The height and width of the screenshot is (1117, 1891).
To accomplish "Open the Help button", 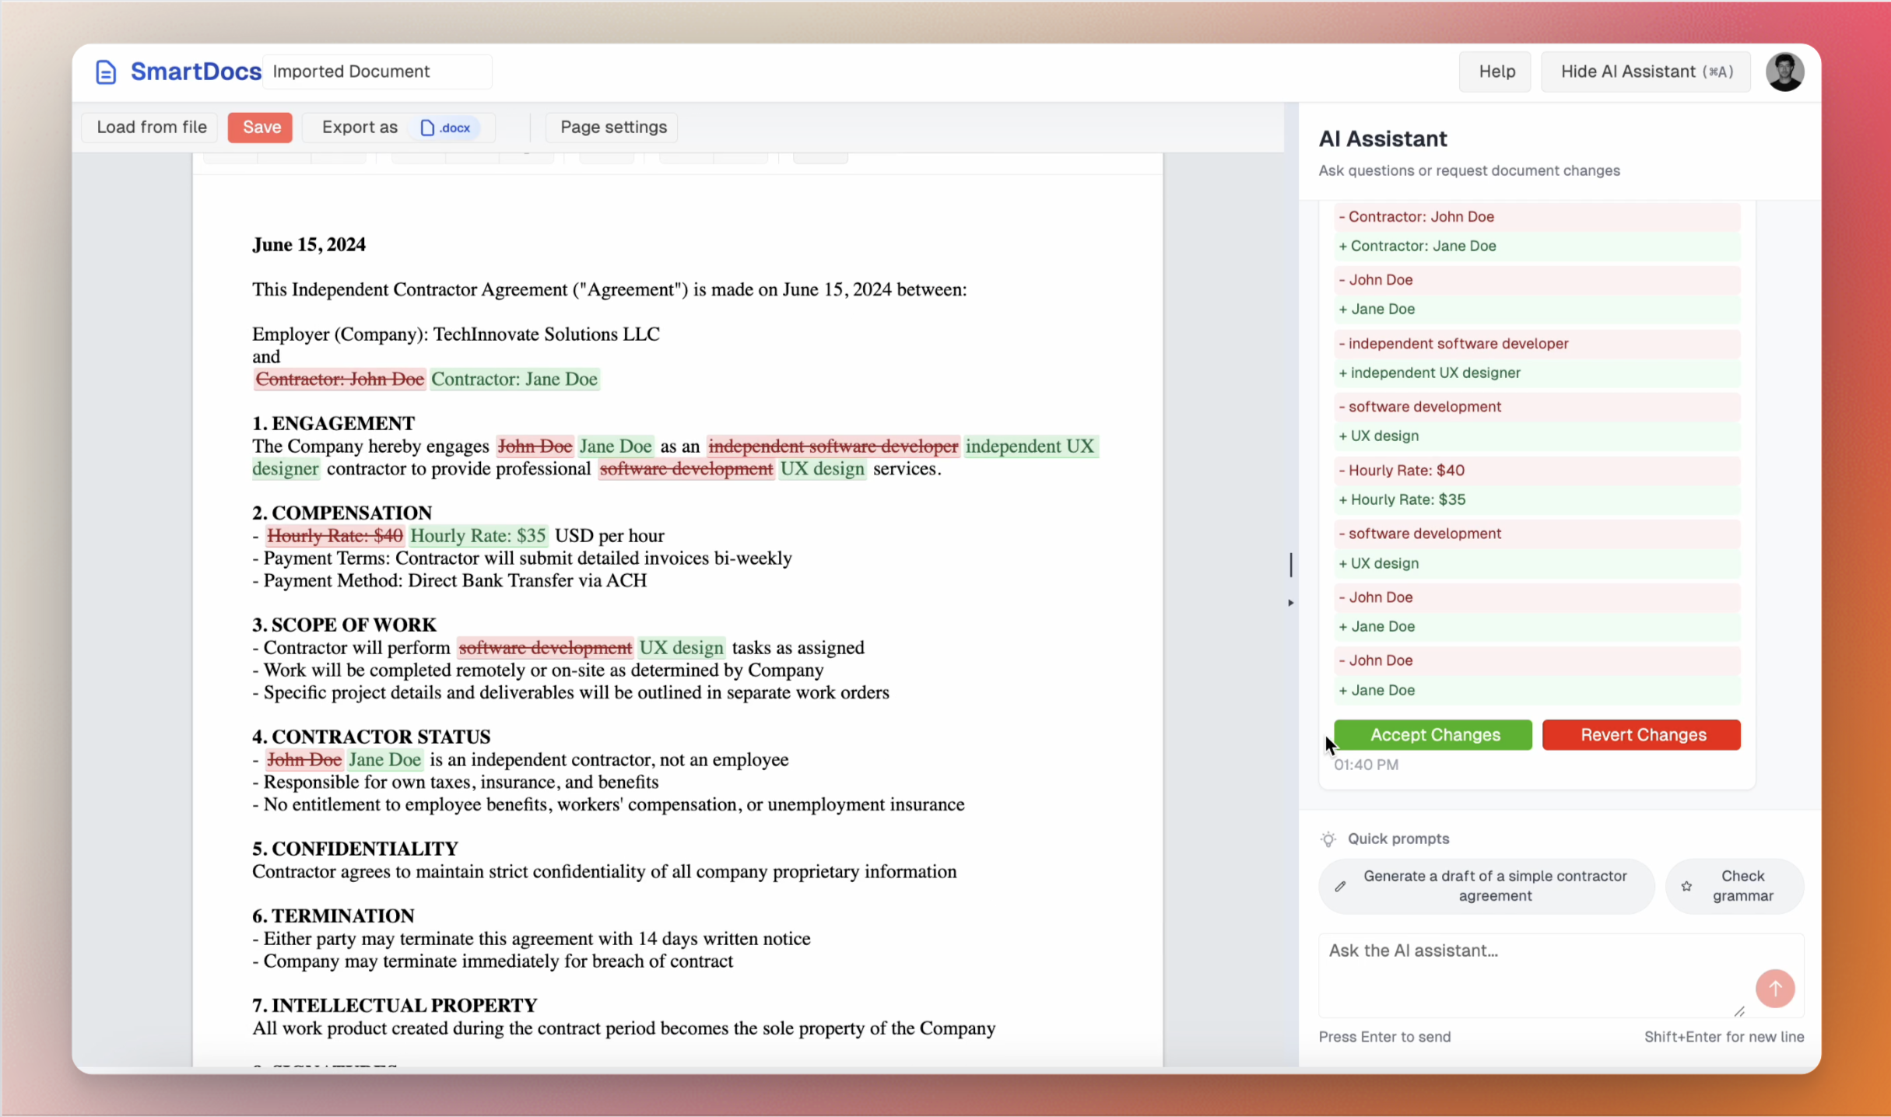I will coord(1496,72).
